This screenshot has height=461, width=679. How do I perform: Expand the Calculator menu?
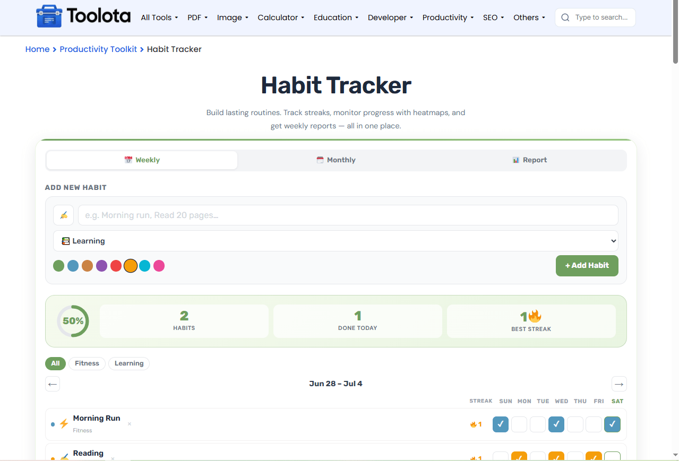[281, 18]
